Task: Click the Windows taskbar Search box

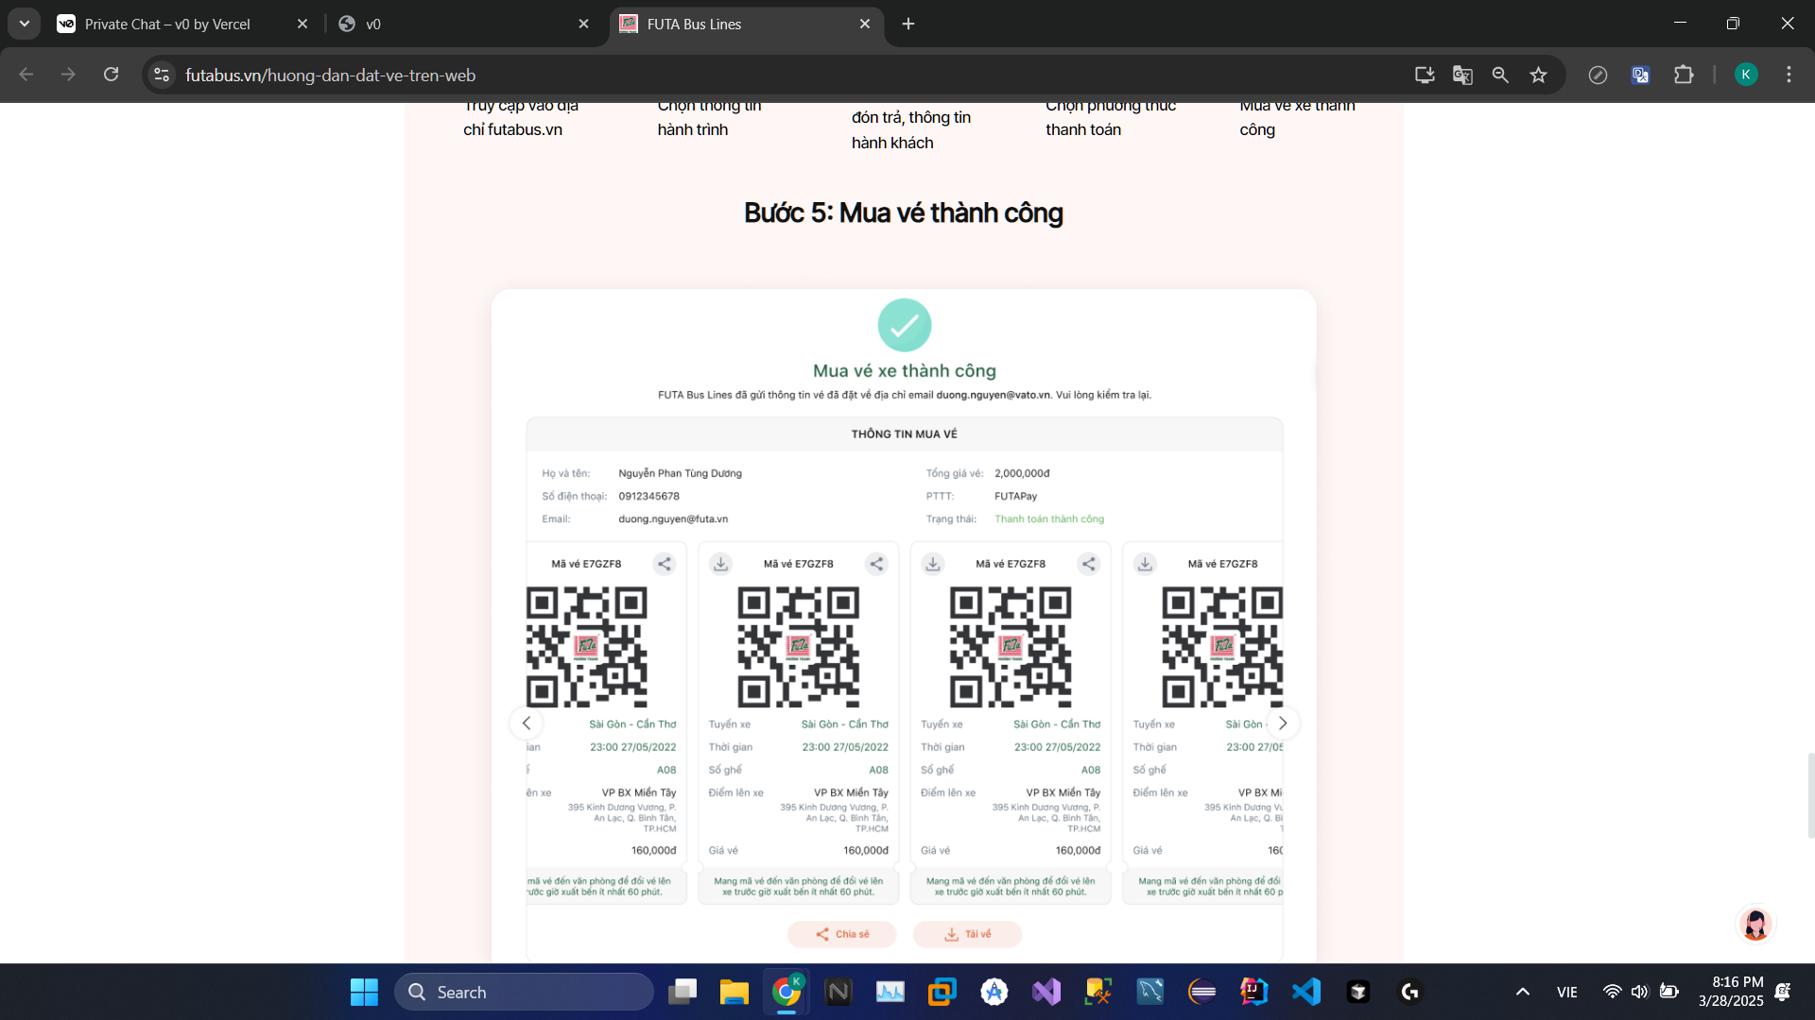Action: pos(525,992)
